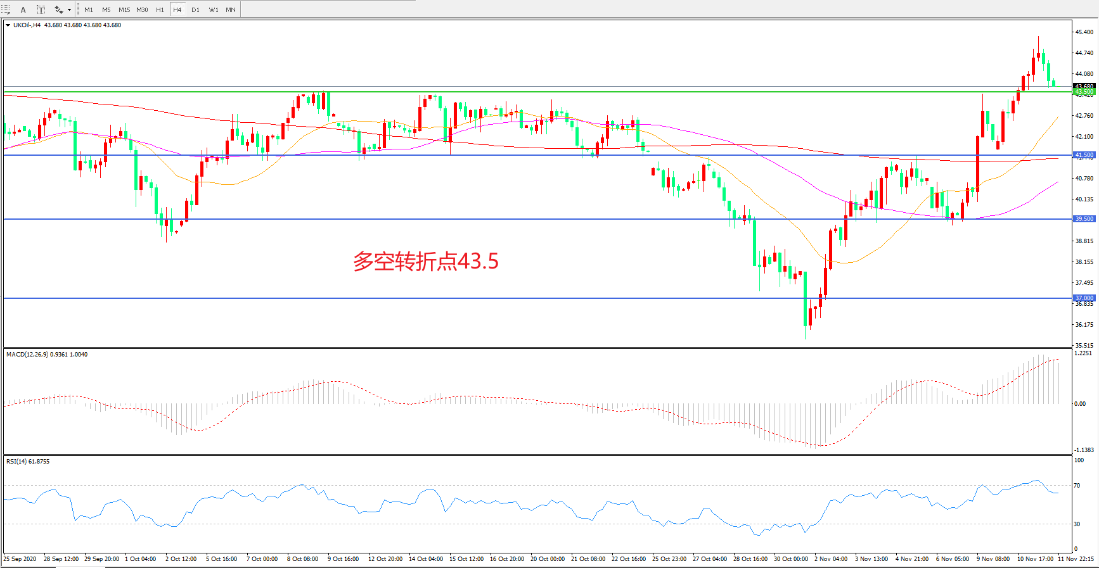This screenshot has width=1099, height=568.
Task: Change chart to D1 daily timeframe
Action: pos(195,9)
